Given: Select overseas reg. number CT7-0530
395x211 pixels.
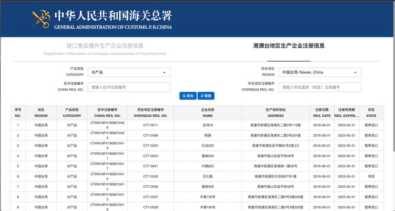Looking at the screenshot, I should 151,176.
